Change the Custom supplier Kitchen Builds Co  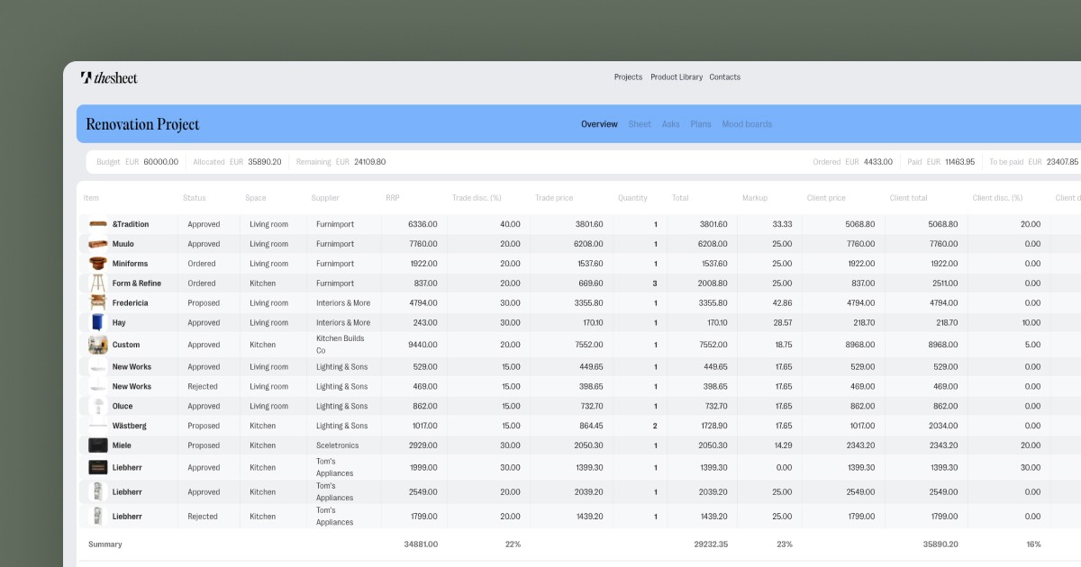(341, 345)
